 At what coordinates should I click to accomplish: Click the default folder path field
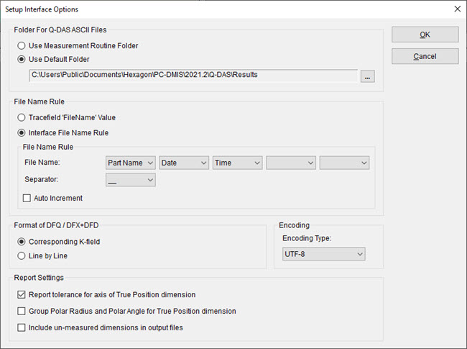coord(192,75)
